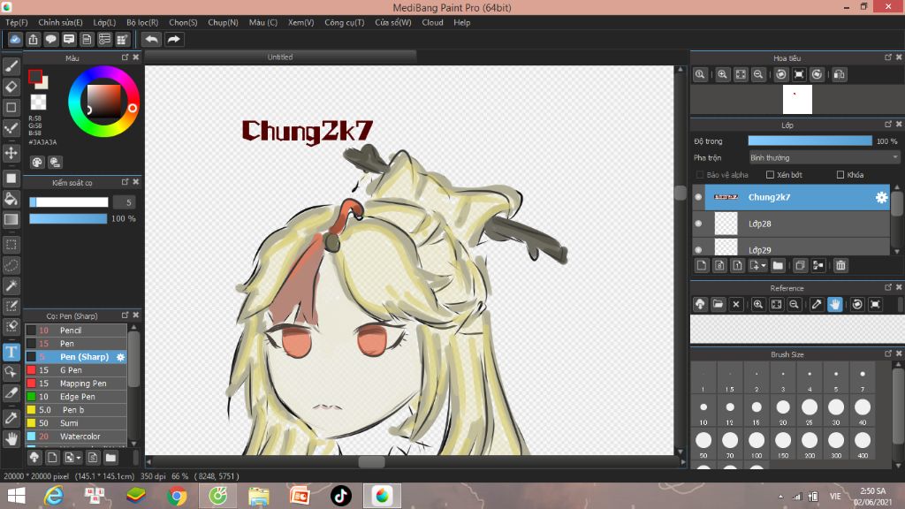The height and width of the screenshot is (509, 905).
Task: Select the Lasso tool
Action: (11, 265)
